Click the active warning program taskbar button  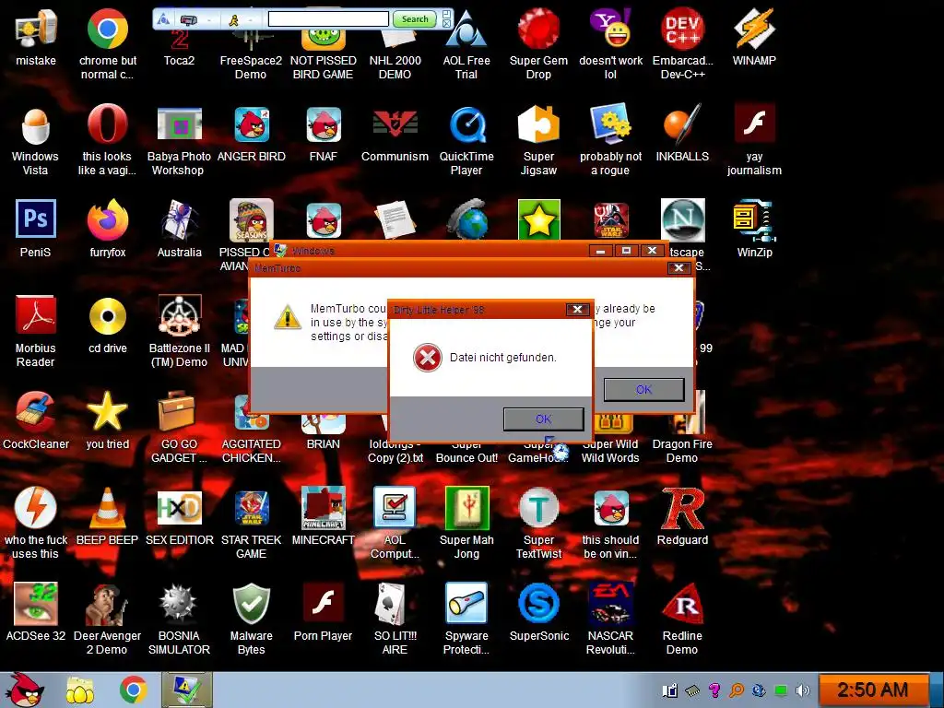point(186,690)
